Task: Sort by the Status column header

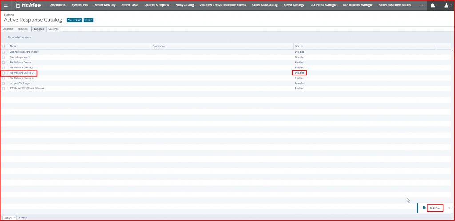Action: pyautogui.click(x=365, y=46)
